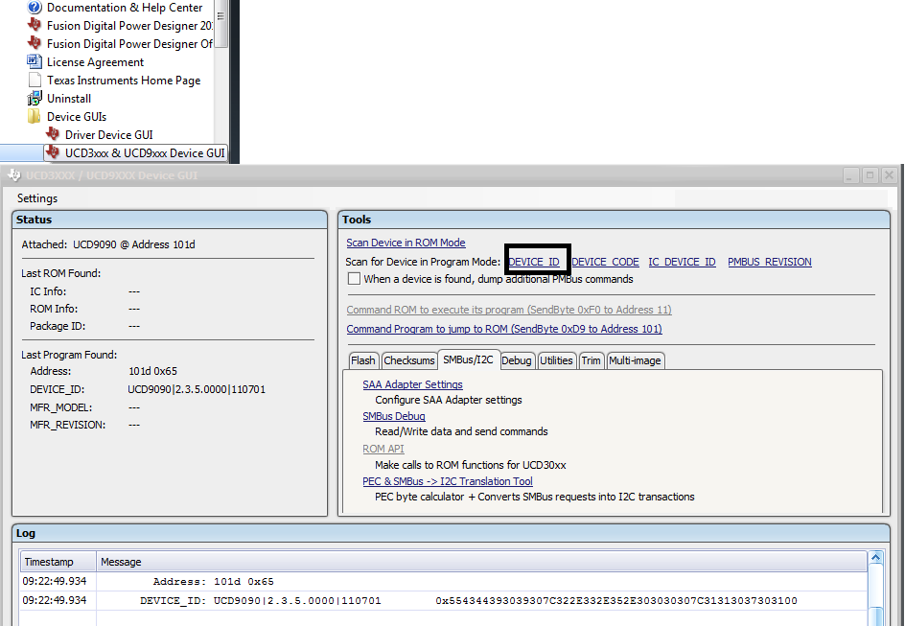Click the 'Last Program Found:' heading
The width and height of the screenshot is (905, 626).
[69, 355]
